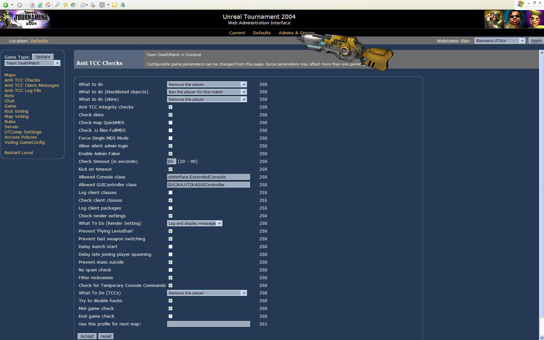Click the Check timeout seconds field
Image resolution: width=544 pixels, height=340 pixels.
click(172, 161)
